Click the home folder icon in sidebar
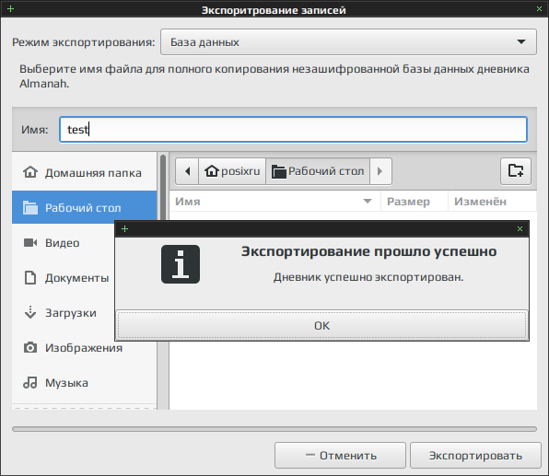This screenshot has height=476, width=549. [x=30, y=172]
